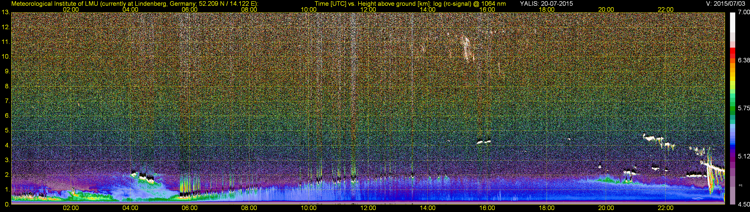750x212 pixels.
Task: Click the 3 km height axis label
Action: 7,160
